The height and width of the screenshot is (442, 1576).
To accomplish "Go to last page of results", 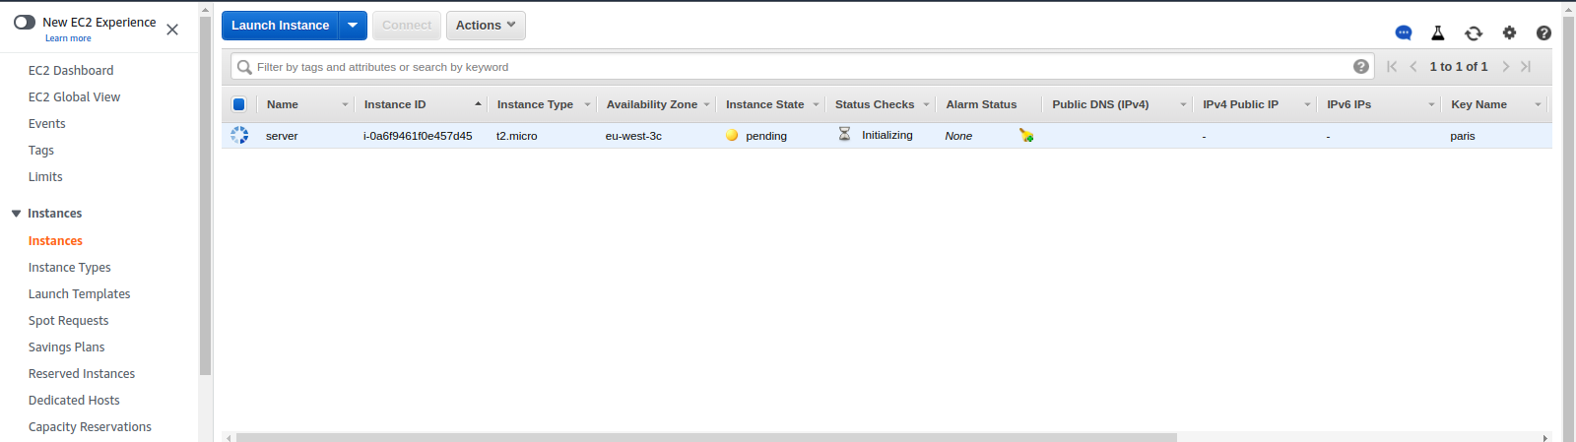I will (1526, 66).
